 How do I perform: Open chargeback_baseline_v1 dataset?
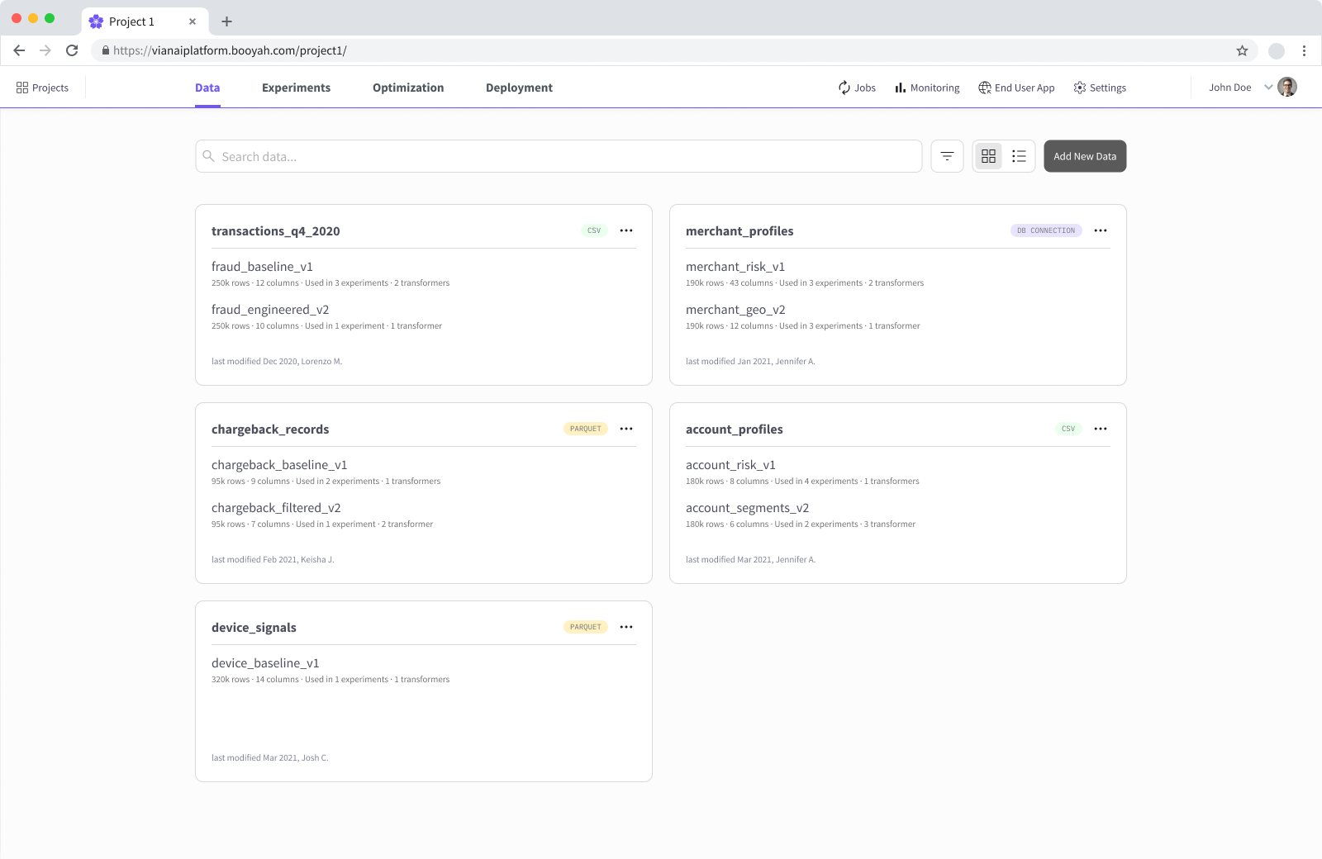(279, 465)
